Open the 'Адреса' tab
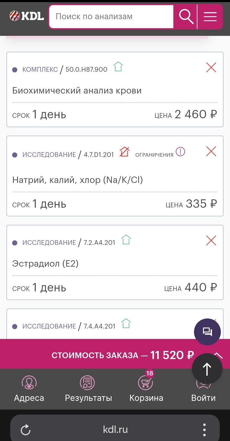230x441 pixels. 29,389
